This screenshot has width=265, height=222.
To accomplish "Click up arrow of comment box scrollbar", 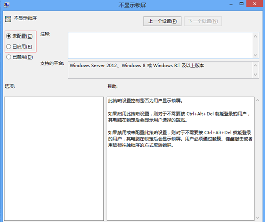I will tap(255, 36).
